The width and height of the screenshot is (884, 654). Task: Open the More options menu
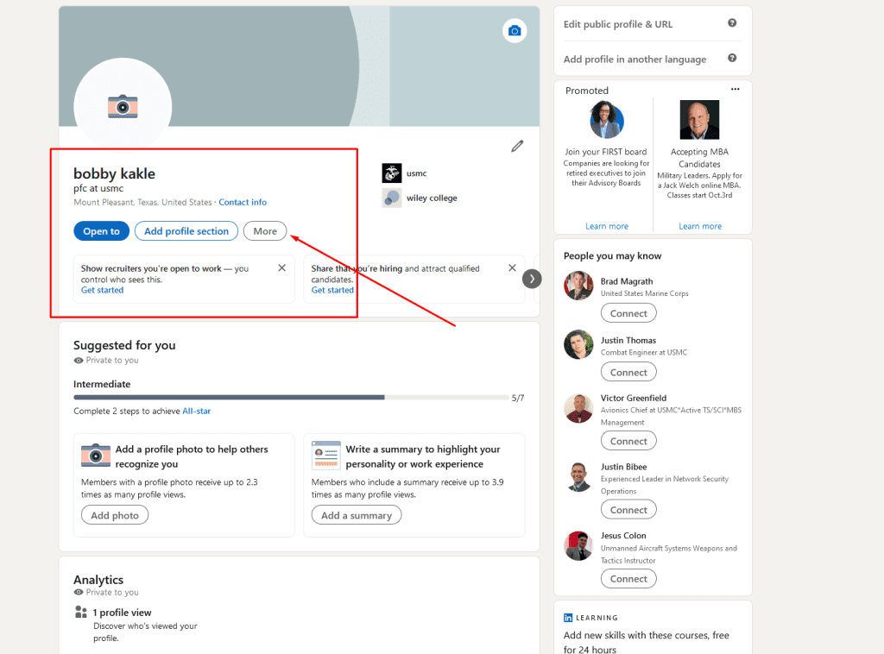[x=264, y=230]
